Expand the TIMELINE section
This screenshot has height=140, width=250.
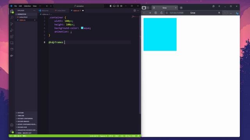tap(26, 115)
